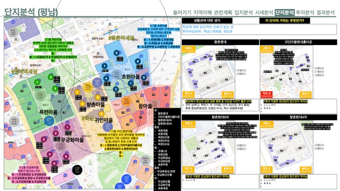340x191 pixels.
Task: Click 환경 A badge in 향촌롯데 panel
Action: [228, 94]
